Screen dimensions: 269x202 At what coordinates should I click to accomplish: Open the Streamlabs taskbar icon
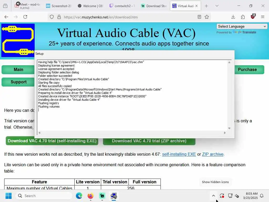pos(102,196)
